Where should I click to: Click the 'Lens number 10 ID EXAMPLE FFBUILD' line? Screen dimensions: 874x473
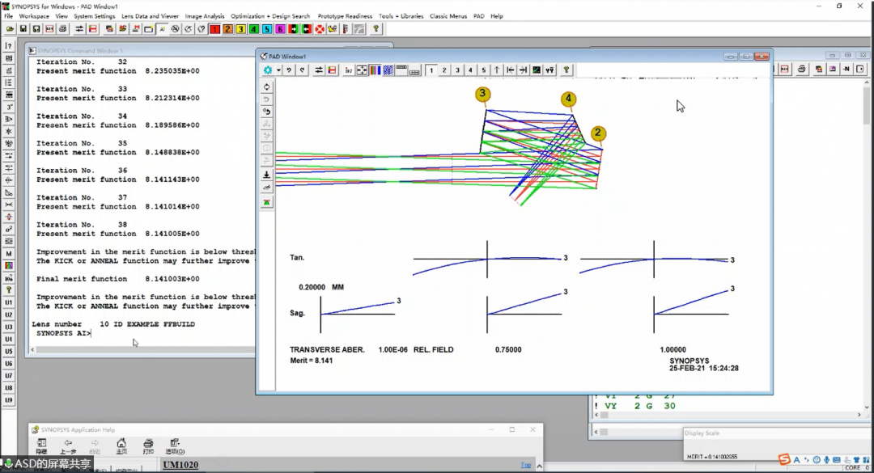pos(113,323)
